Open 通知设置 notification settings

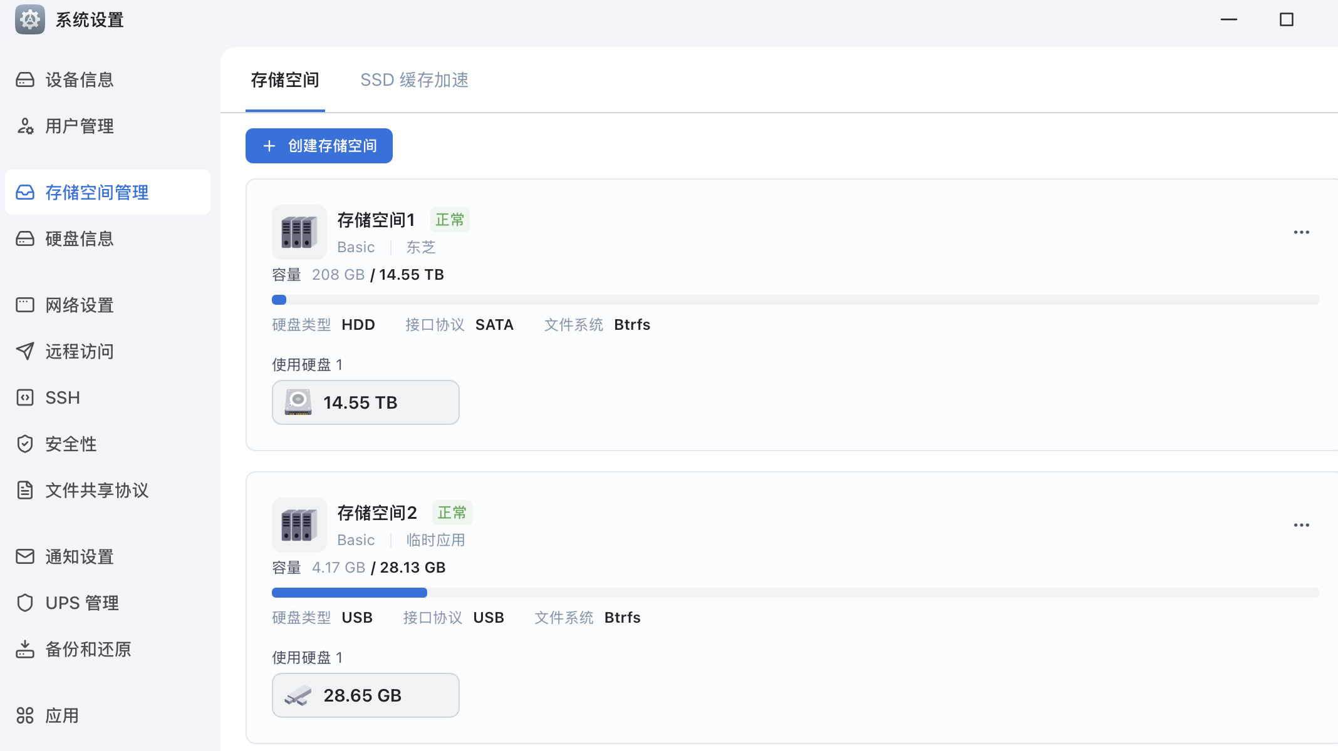108,557
